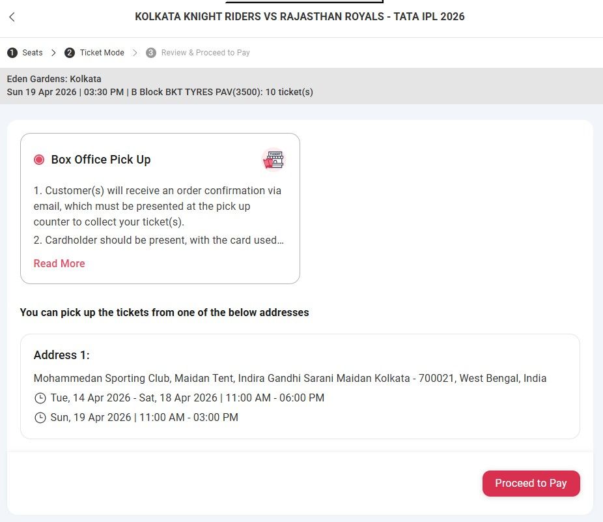Switch to the Seats step

(31, 52)
